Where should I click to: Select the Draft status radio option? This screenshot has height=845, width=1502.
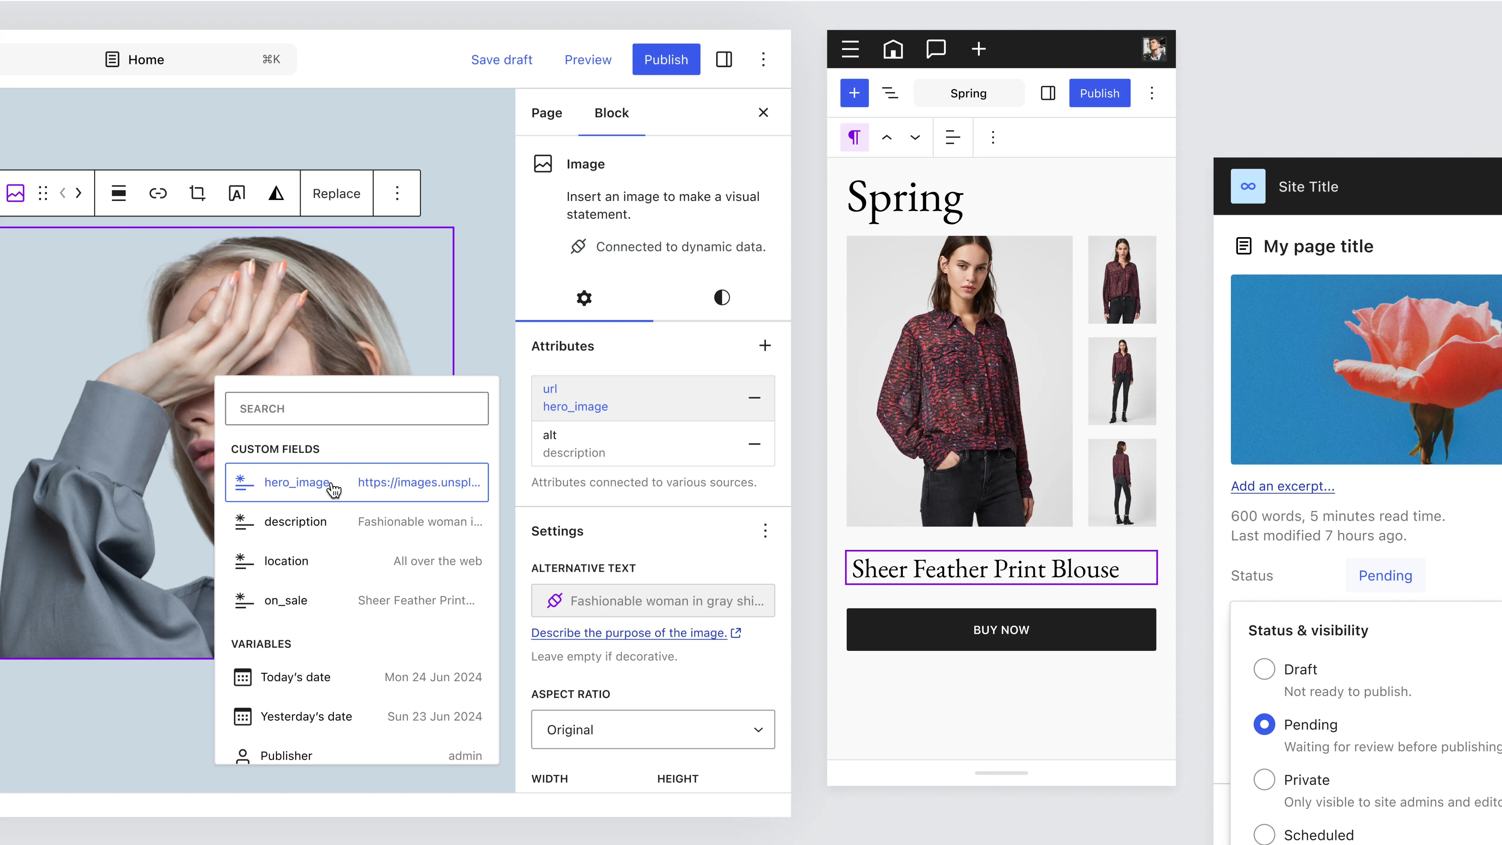pyautogui.click(x=1263, y=669)
